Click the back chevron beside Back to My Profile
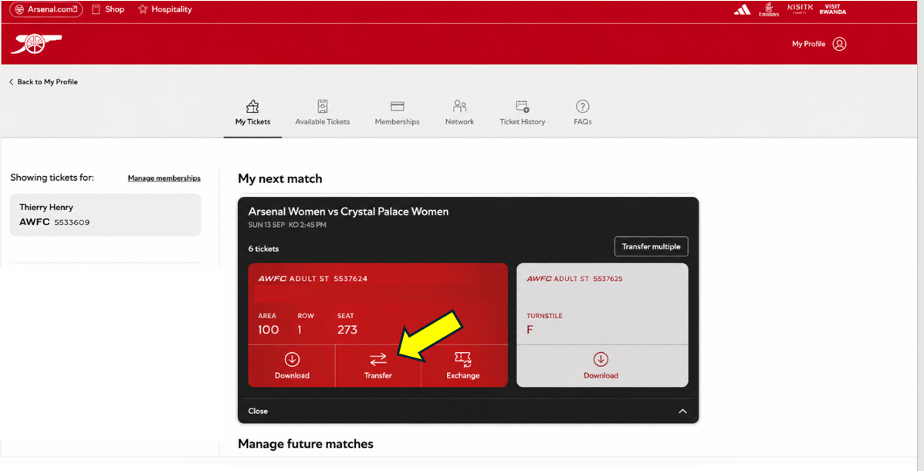924x471 pixels. pyautogui.click(x=12, y=82)
